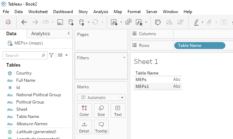Click the Text marks button

click(118, 111)
